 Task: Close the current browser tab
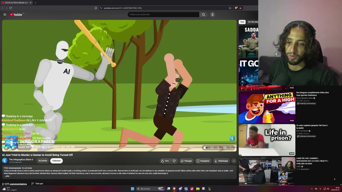click(x=30, y=3)
